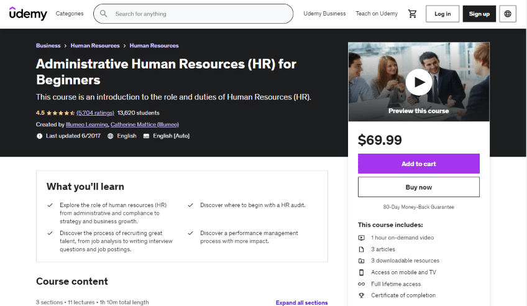Click the '3 articles' text

[383, 249]
